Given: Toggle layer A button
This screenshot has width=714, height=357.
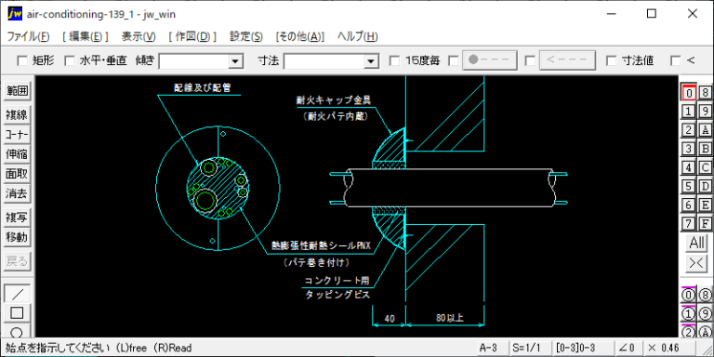Looking at the screenshot, I should [706, 130].
